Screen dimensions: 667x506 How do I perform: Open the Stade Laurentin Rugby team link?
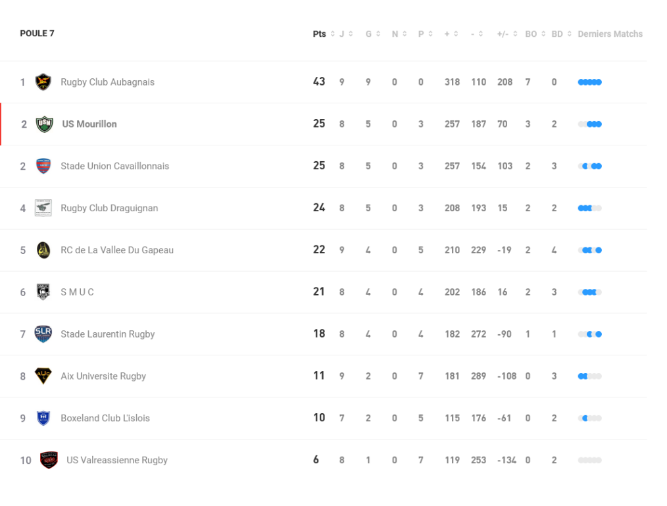click(108, 334)
